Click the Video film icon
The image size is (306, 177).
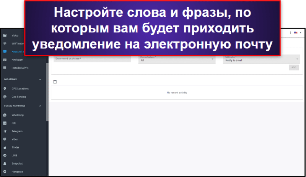[5, 35]
